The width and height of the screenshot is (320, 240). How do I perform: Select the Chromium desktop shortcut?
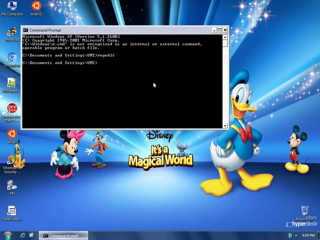pos(12,60)
